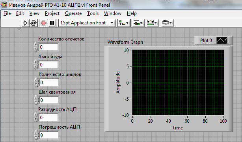Open the Align Objects tool
Image resolution: width=242 pixels, height=142 pixels.
[x=124, y=23]
